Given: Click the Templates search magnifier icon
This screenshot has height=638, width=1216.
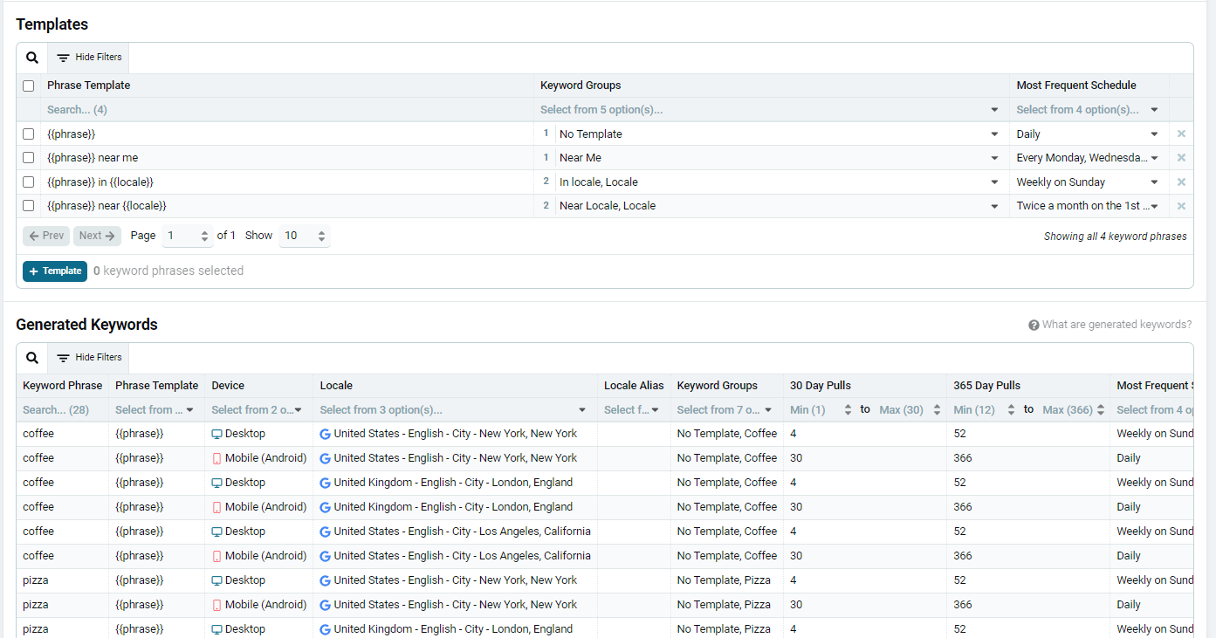Looking at the screenshot, I should pos(32,58).
